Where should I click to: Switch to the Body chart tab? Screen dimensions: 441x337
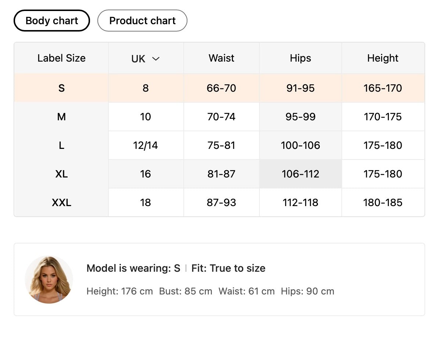(x=52, y=21)
